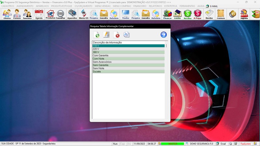This screenshot has height=146, width=260.
Task: Open Clientes from the main toolbar
Action: point(7,14)
